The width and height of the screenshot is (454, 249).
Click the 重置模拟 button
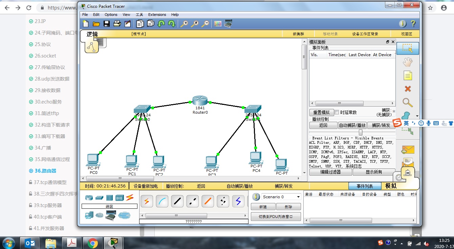click(321, 112)
